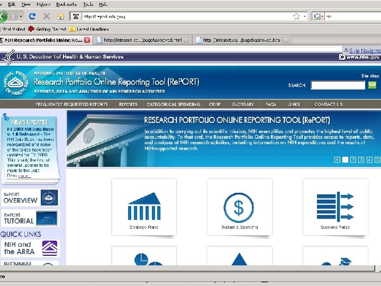Open the NIH and the ARRA quick link
The height and width of the screenshot is (286, 381).
point(30,248)
